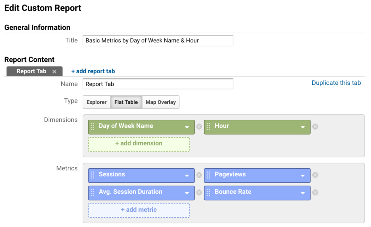Close the Report Tab with its x
Image resolution: width=371 pixels, height=227 pixels.
point(54,72)
